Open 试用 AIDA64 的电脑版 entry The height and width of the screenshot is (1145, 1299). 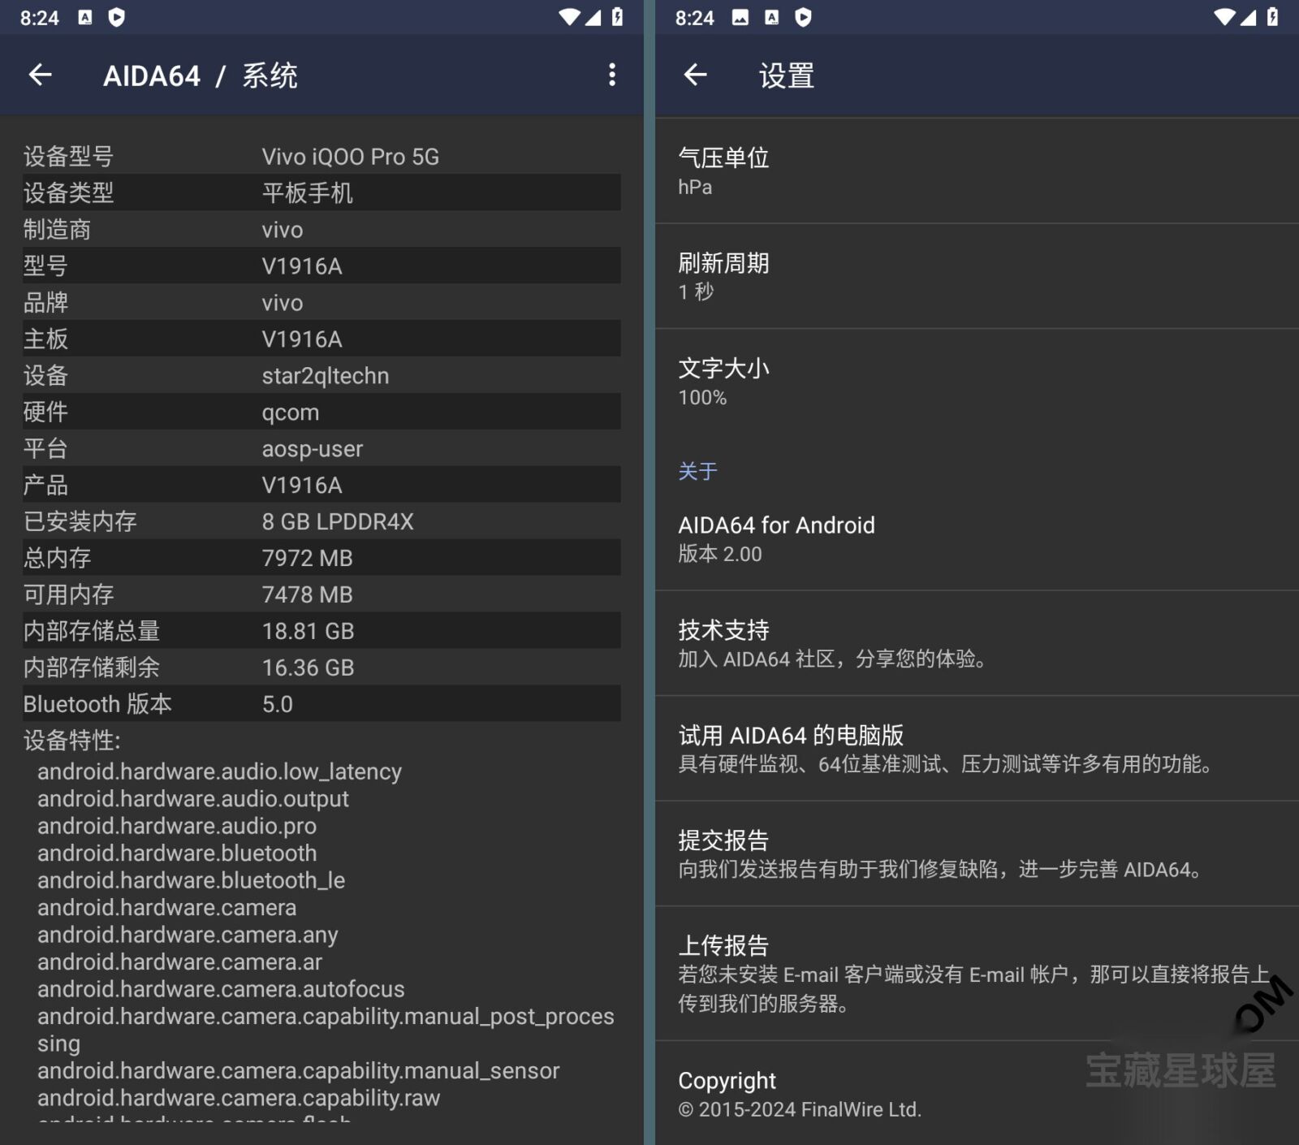click(977, 750)
